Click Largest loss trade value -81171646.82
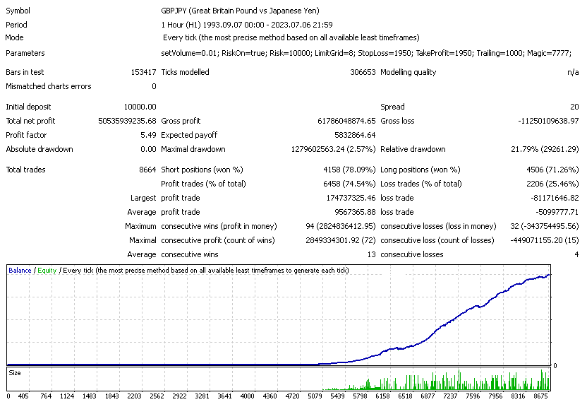Screen dimensions: 587x402 (x=555, y=198)
